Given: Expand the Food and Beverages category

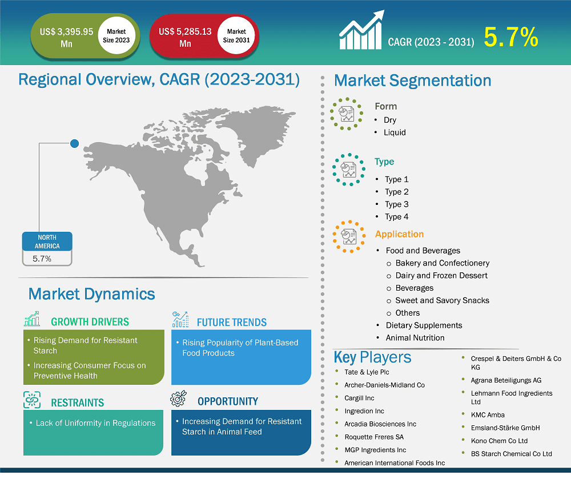Looking at the screenshot, I should point(423,250).
